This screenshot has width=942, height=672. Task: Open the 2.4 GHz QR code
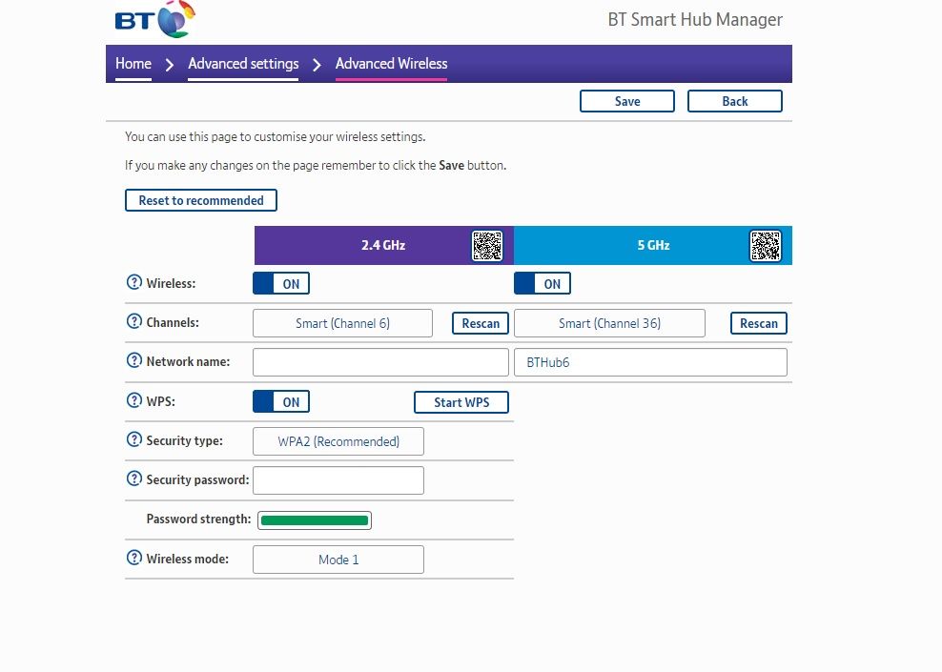tap(486, 246)
